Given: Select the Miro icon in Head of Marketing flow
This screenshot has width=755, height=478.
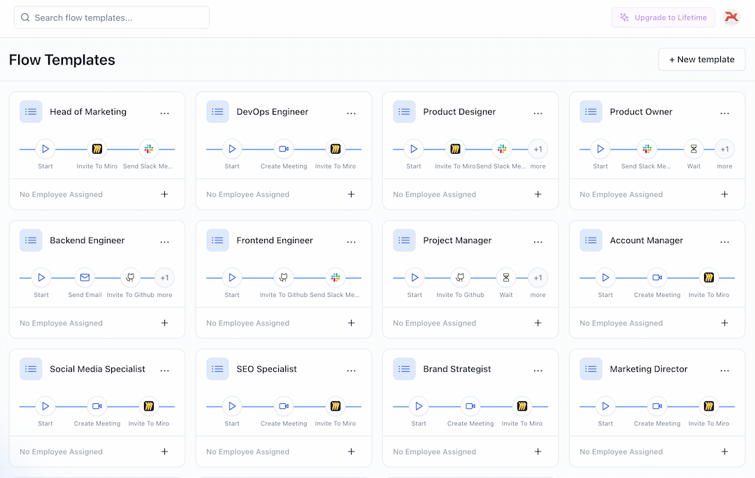Looking at the screenshot, I should pos(96,149).
